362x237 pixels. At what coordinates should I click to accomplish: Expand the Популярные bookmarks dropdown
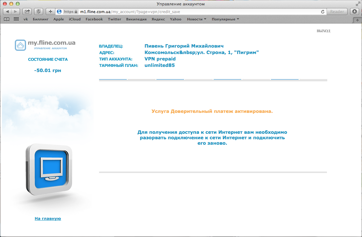coord(225,19)
